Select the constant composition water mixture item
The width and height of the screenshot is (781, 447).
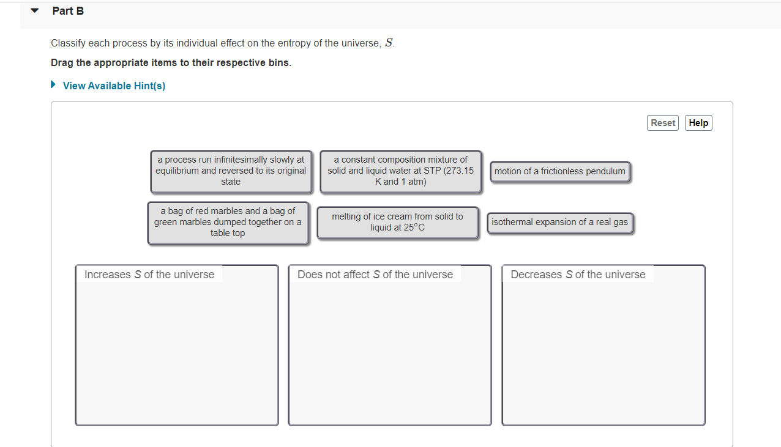(x=400, y=171)
